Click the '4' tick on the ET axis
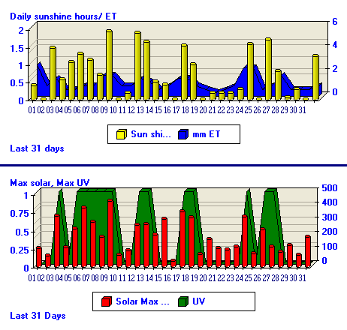Screen dimensions: 347x330 pos(335,45)
